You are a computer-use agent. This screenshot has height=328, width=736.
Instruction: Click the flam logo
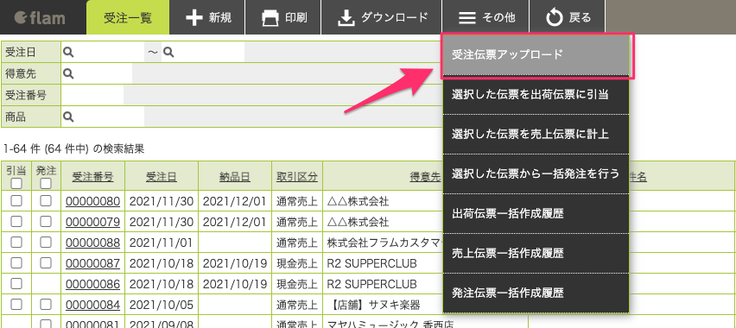[x=40, y=18]
